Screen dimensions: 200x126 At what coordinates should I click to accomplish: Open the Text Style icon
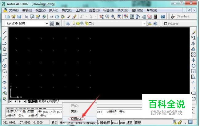coord(173,17)
